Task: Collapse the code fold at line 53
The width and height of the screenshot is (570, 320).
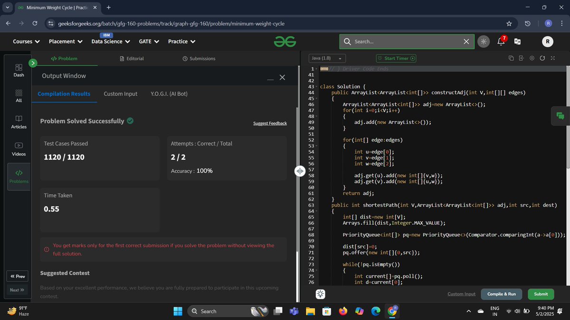Action: [316, 146]
